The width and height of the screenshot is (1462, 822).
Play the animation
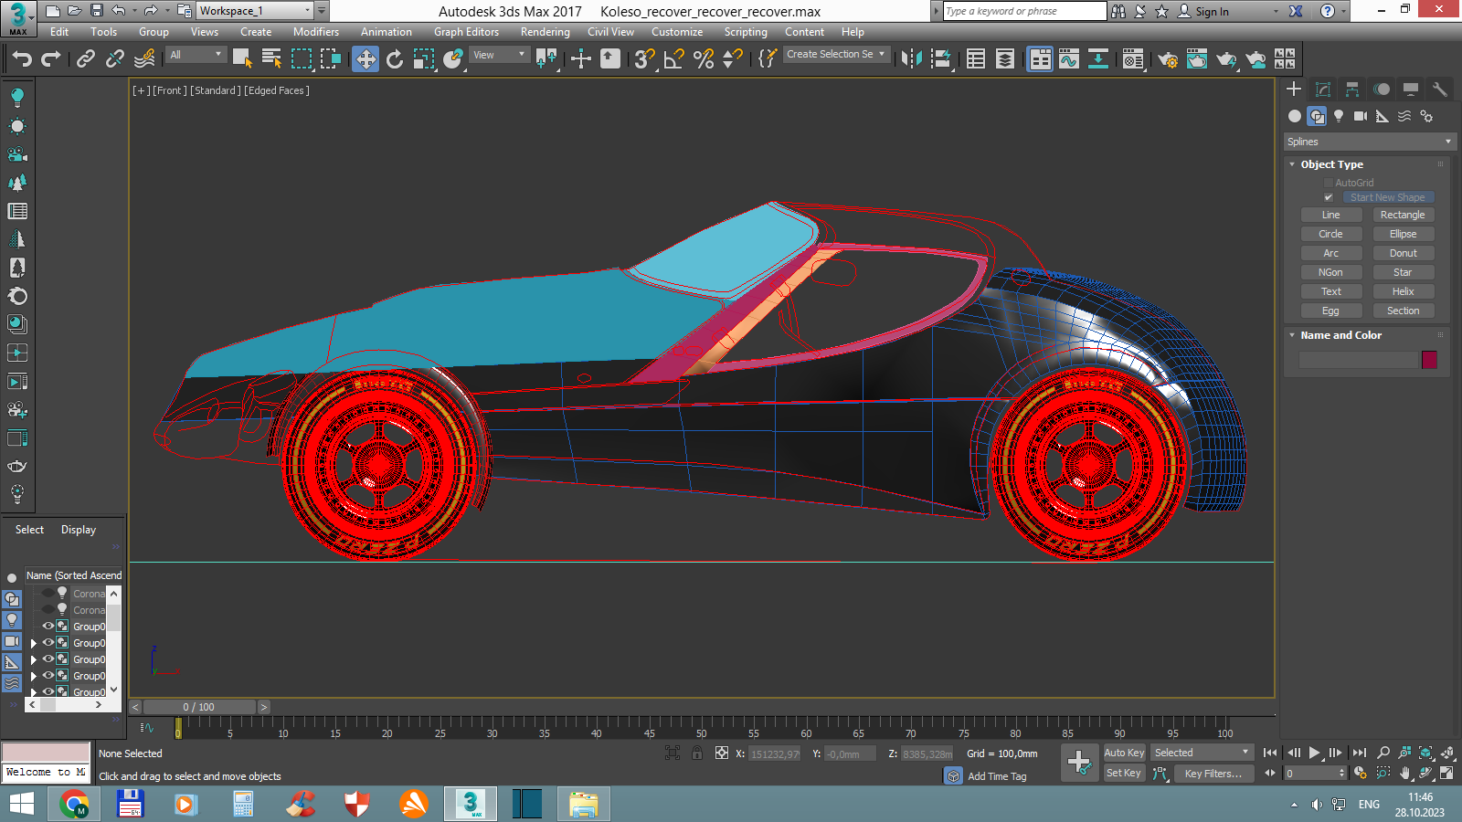(1314, 753)
